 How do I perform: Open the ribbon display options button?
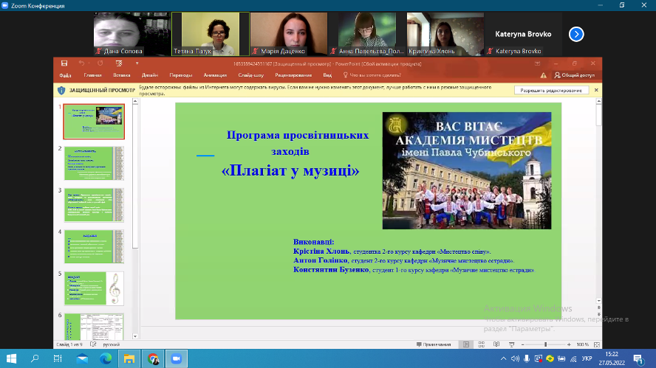537,64
